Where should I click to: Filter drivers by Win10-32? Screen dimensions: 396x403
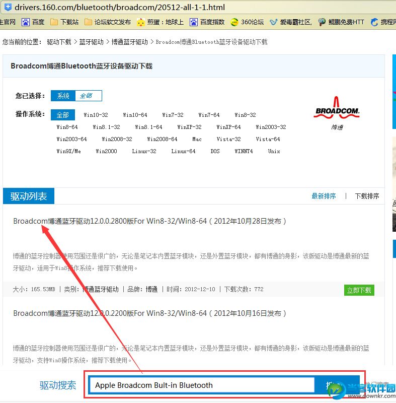(x=96, y=115)
